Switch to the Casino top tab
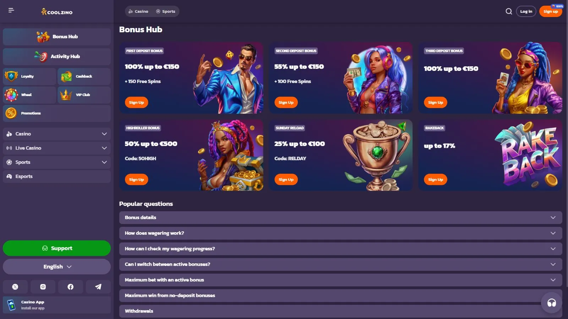This screenshot has width=568, height=319. pos(138,11)
